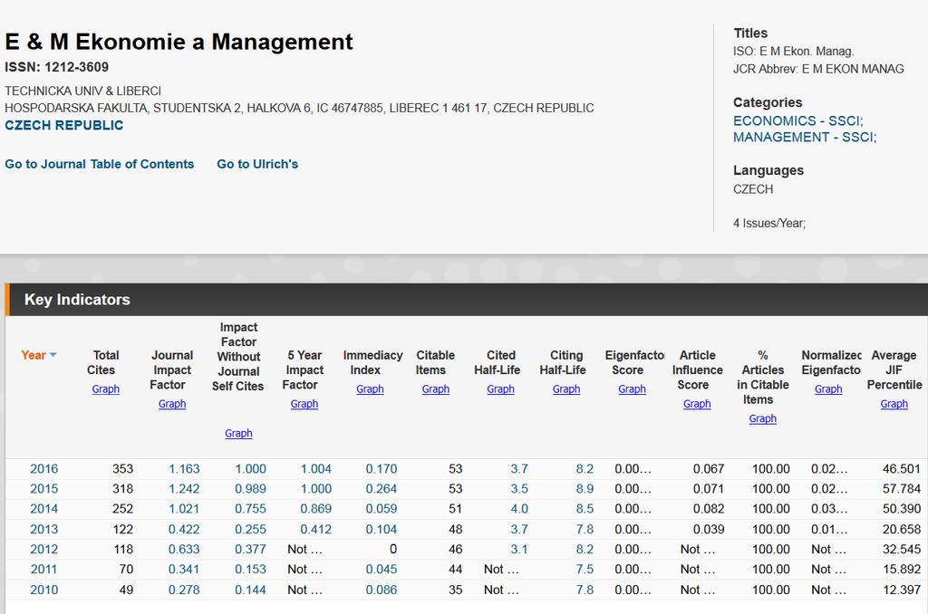
Task: Show the Citable Items Graph
Action: coord(436,389)
